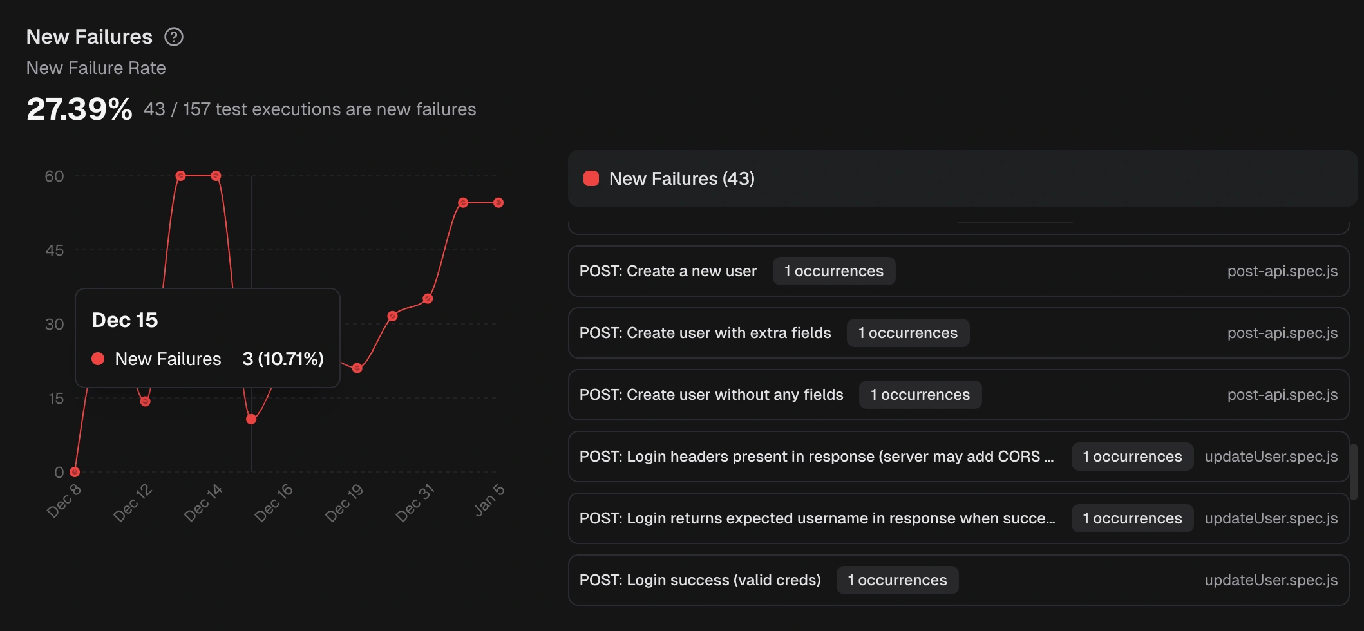Screen dimensions: 1364x631
Task: Open 'POST: Login success (valid creds)' row
Action: tap(700, 580)
